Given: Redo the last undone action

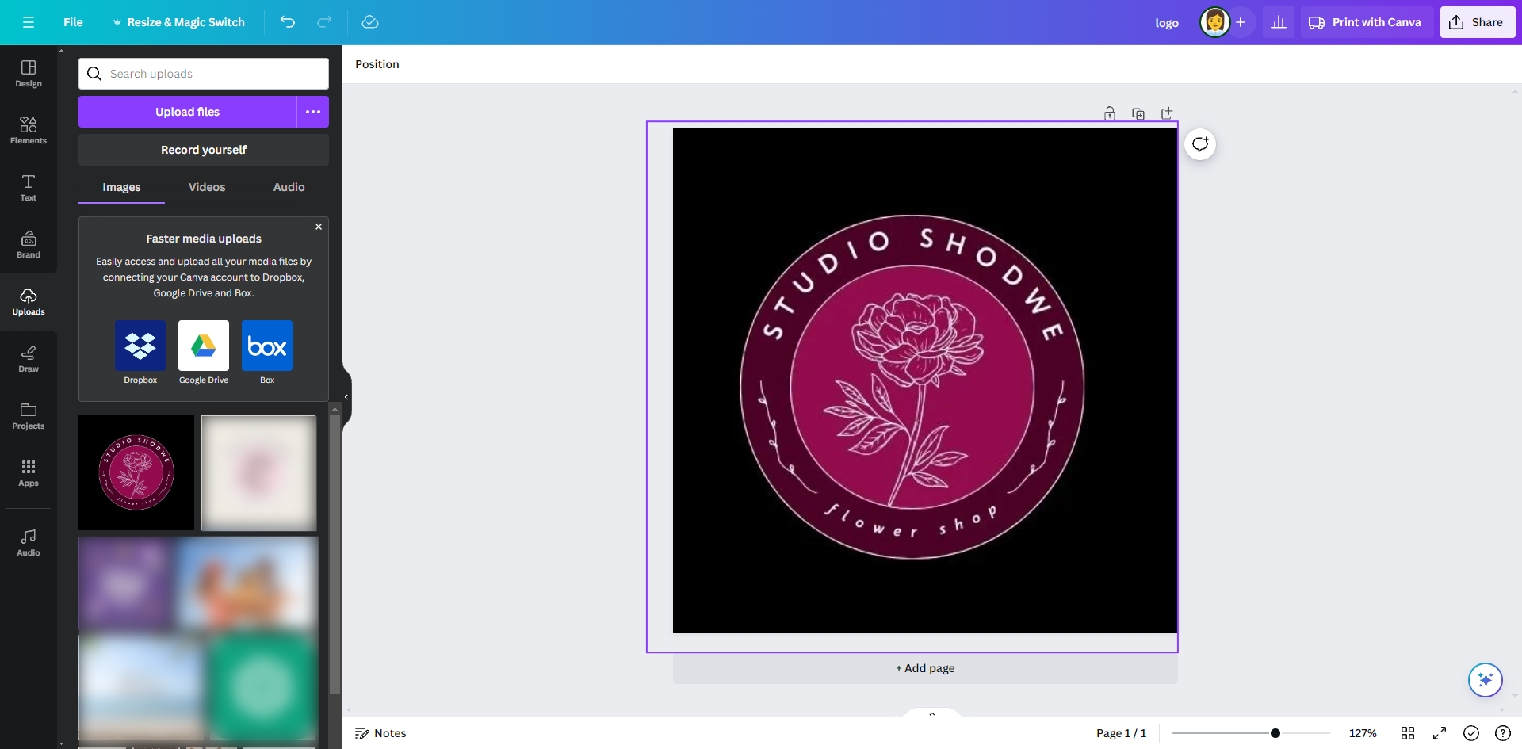Looking at the screenshot, I should 324,22.
